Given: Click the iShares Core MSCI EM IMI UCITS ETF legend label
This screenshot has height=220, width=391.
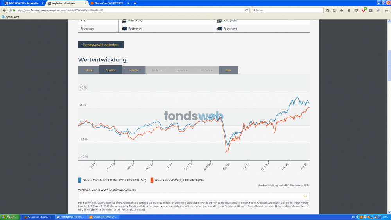Looking at the screenshot, I should tap(115, 180).
